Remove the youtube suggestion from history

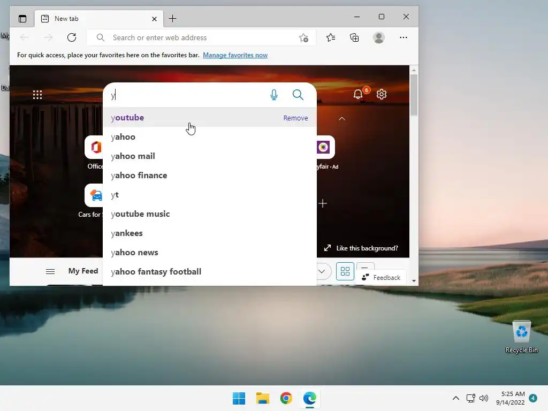[295, 118]
